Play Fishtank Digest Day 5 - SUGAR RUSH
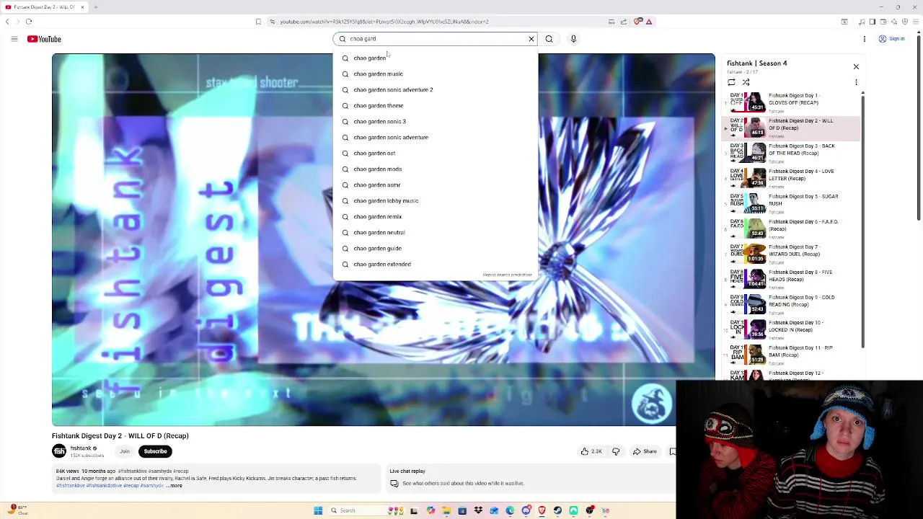Image resolution: width=923 pixels, height=519 pixels. [x=792, y=203]
